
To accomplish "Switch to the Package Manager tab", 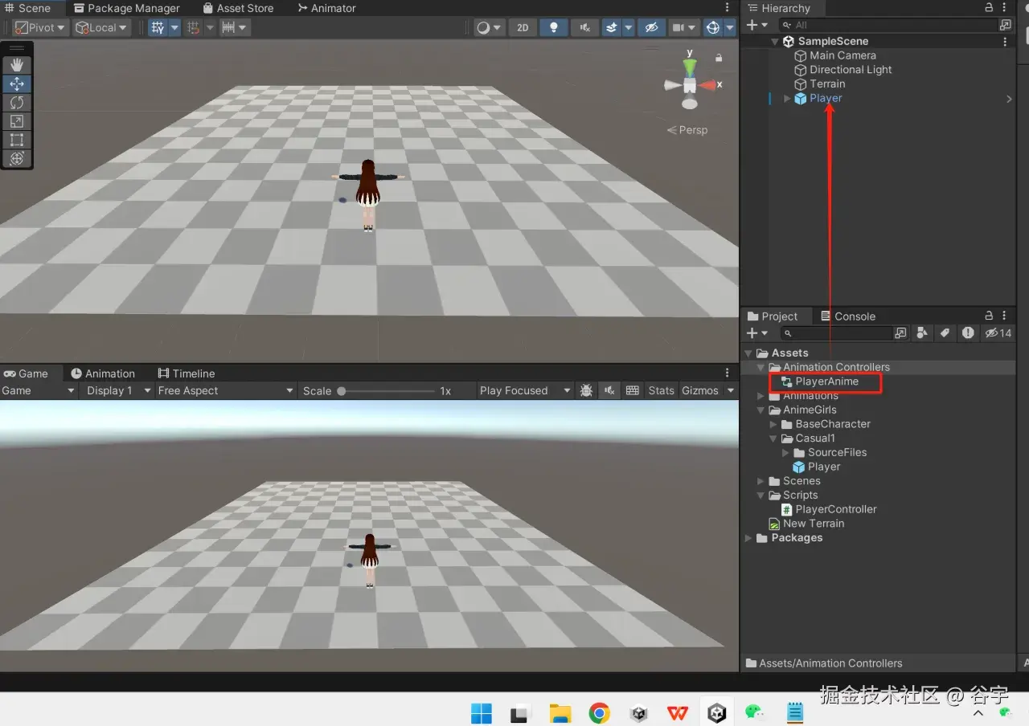I will point(127,8).
